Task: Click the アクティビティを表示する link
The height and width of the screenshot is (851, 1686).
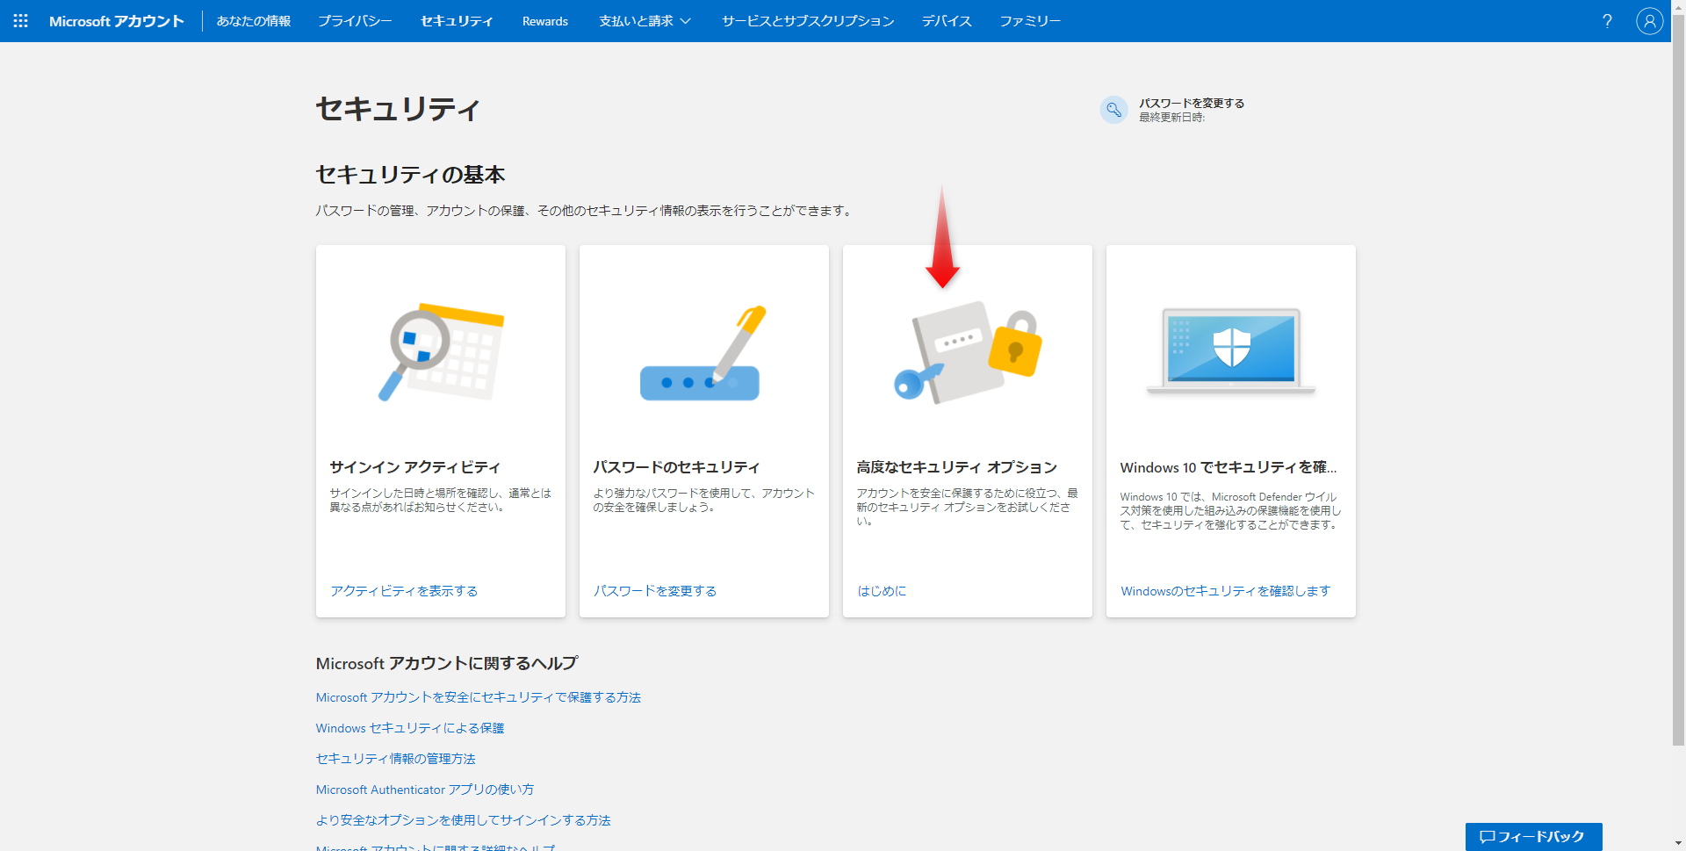Action: (x=404, y=591)
